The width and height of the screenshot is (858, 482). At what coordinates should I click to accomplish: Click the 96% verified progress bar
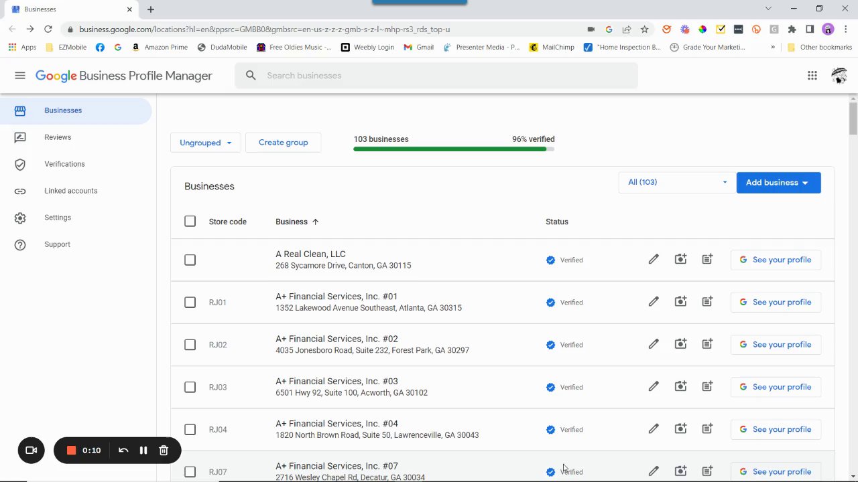tap(454, 149)
